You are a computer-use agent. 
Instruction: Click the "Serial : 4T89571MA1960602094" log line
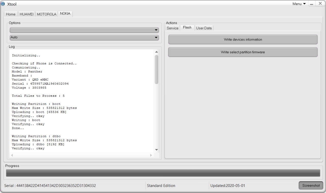click(x=40, y=84)
